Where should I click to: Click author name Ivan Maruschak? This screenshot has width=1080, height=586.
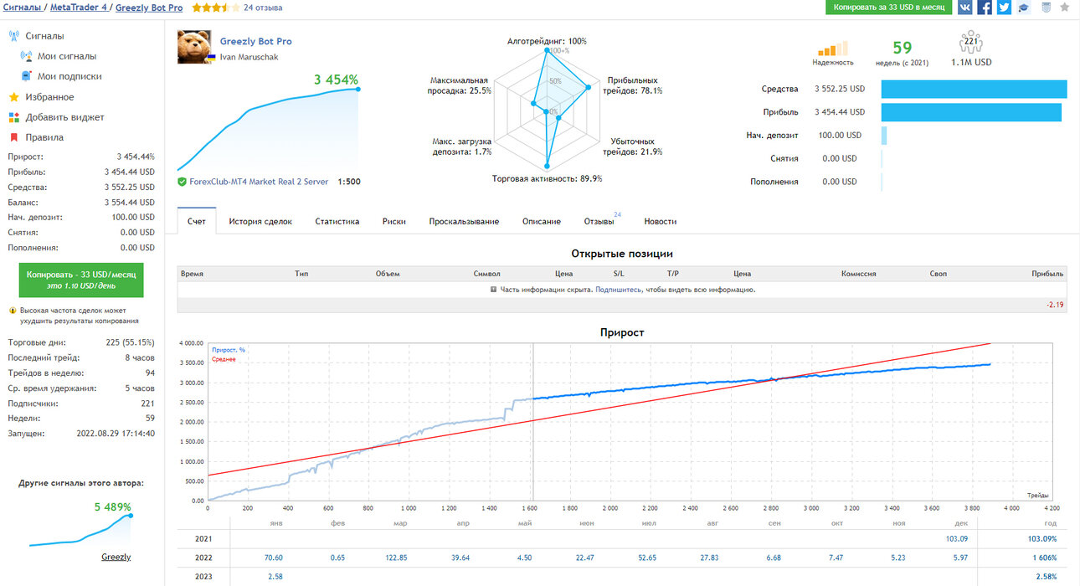[x=249, y=57]
